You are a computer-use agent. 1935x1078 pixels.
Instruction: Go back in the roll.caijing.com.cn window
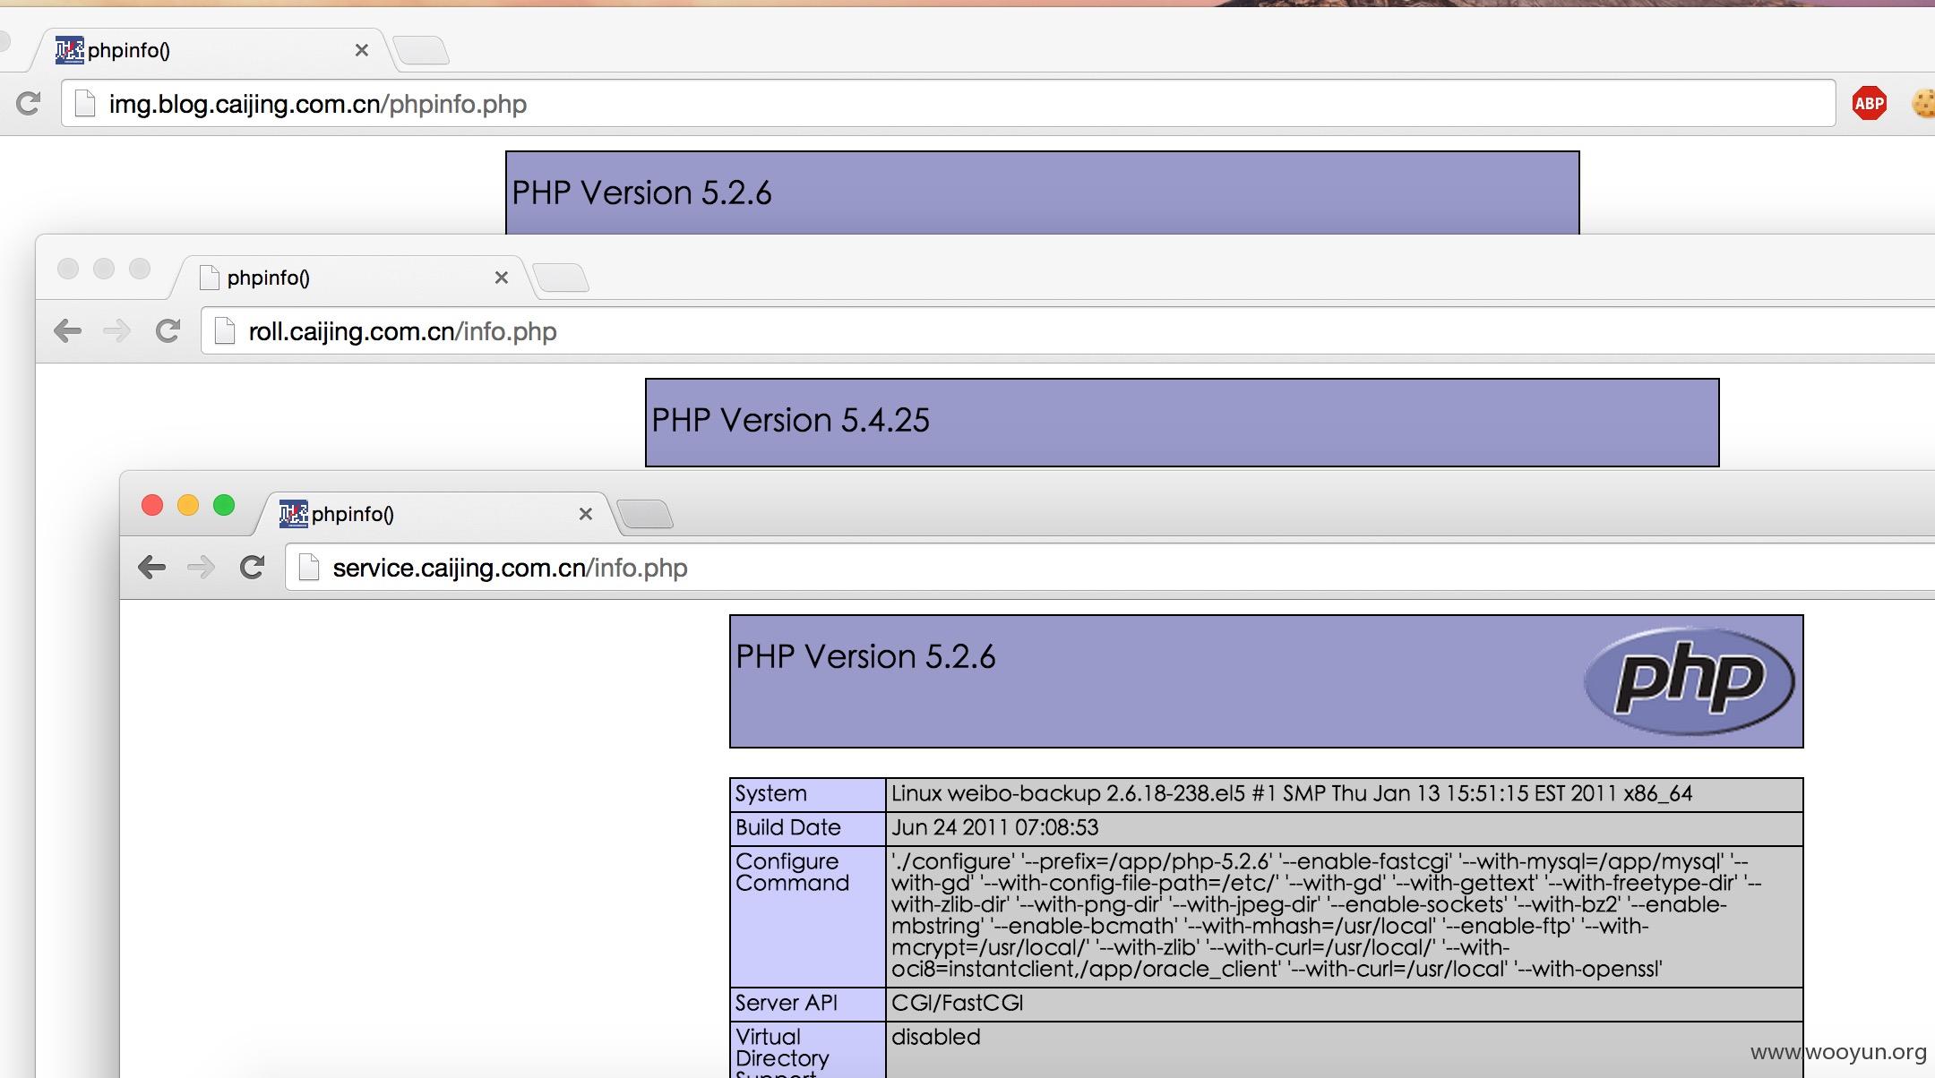[x=68, y=331]
